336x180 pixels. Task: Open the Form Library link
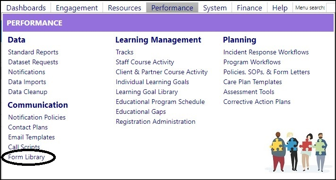[26, 157]
